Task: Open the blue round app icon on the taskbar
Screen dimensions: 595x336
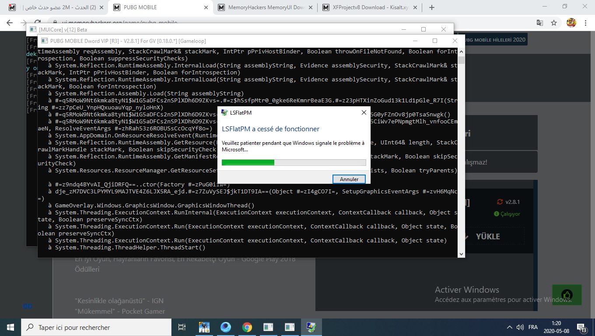Action: tap(226, 327)
